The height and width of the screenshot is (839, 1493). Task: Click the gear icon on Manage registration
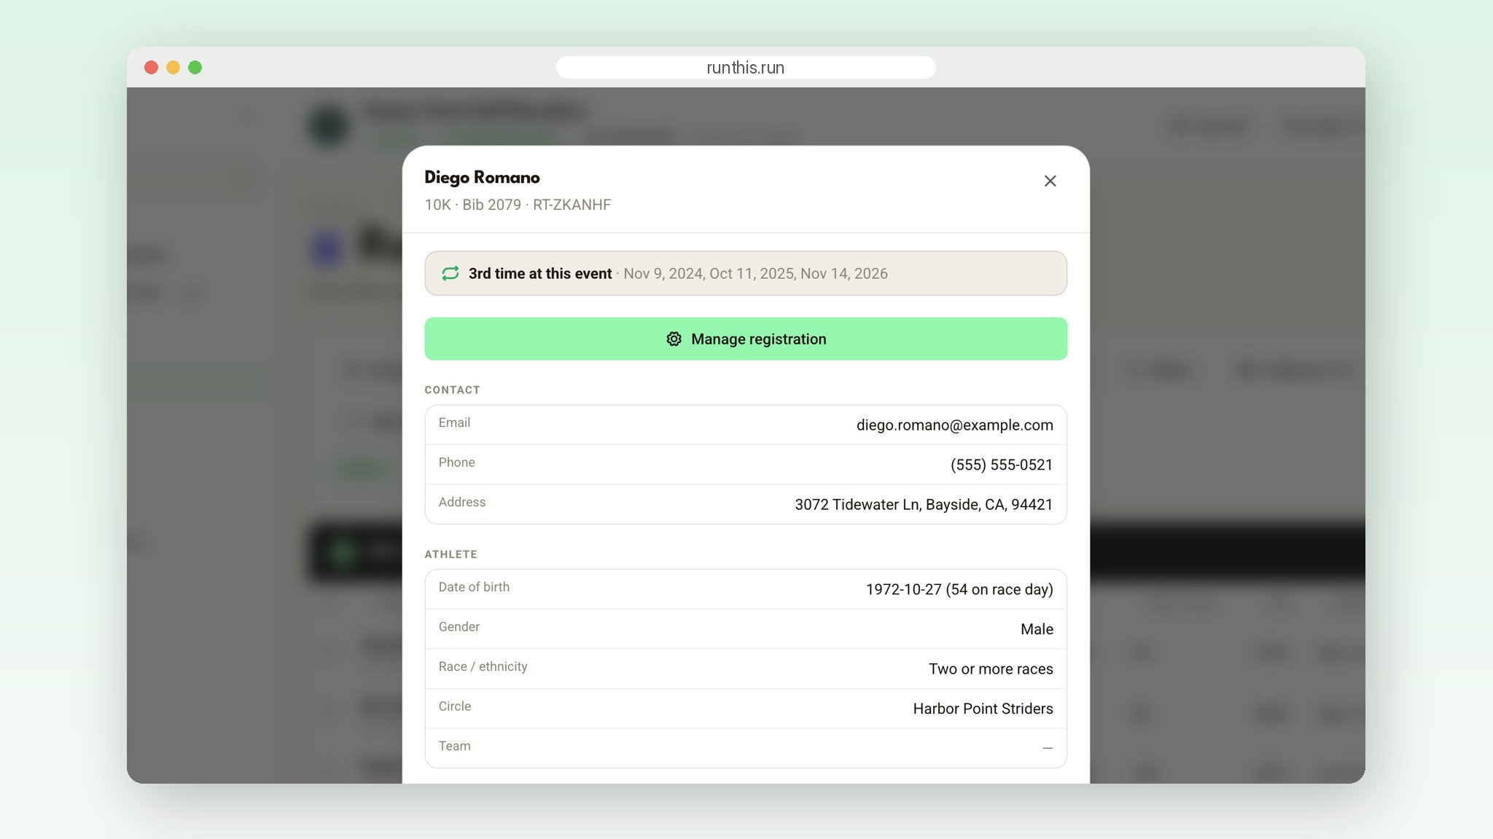tap(674, 339)
